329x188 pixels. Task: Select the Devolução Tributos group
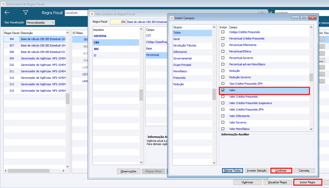(x=192, y=46)
